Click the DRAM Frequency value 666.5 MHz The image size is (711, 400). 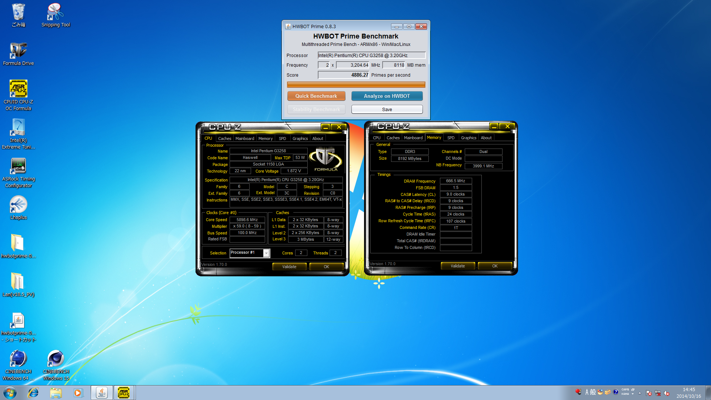click(x=455, y=181)
